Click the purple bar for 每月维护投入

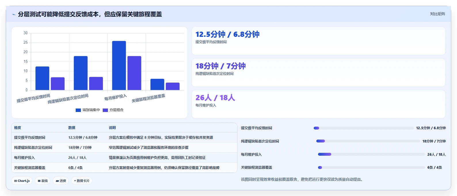134,73
